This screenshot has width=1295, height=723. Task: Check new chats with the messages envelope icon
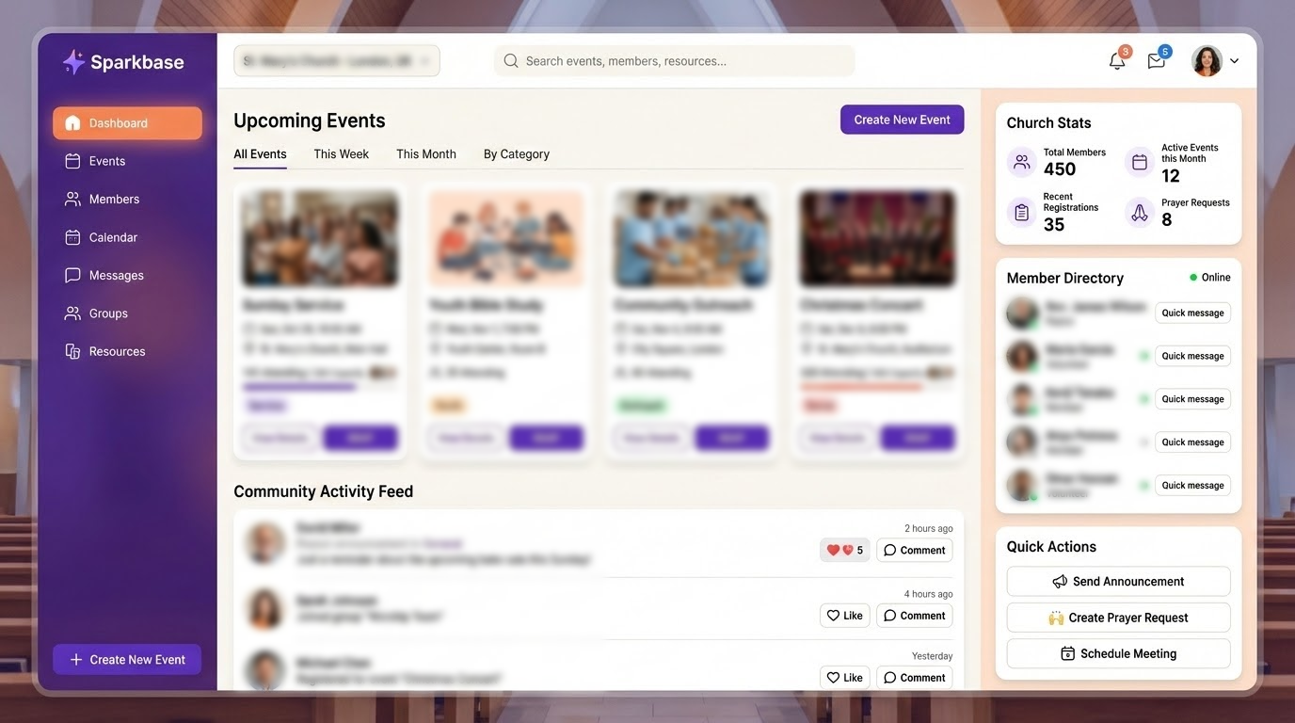coord(1155,59)
